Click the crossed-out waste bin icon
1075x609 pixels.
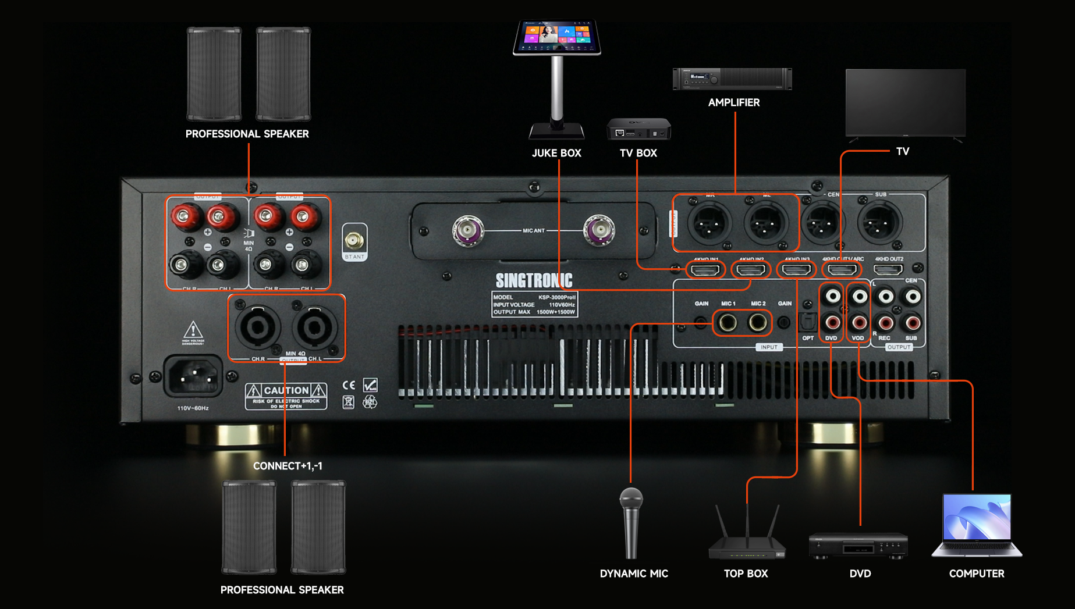point(349,402)
